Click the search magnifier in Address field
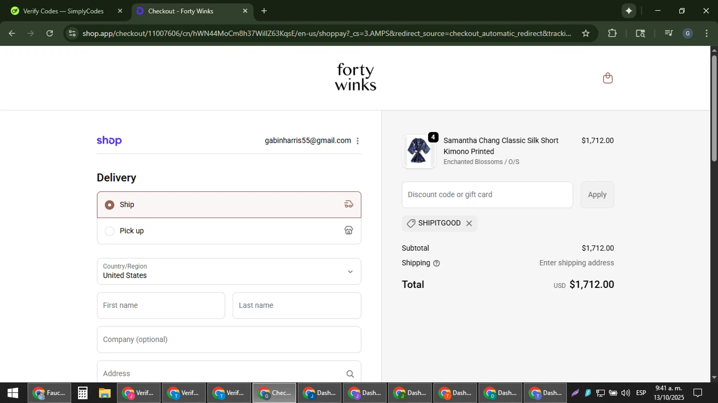This screenshot has height=403, width=718. tap(350, 374)
